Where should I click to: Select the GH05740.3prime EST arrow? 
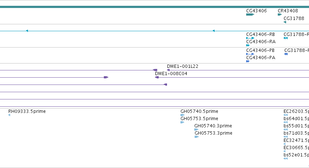196,130
